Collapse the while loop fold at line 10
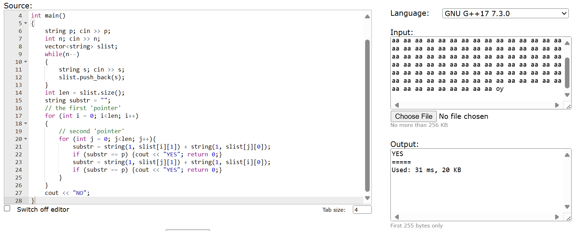Image resolution: width=580 pixels, height=231 pixels. 26,62
